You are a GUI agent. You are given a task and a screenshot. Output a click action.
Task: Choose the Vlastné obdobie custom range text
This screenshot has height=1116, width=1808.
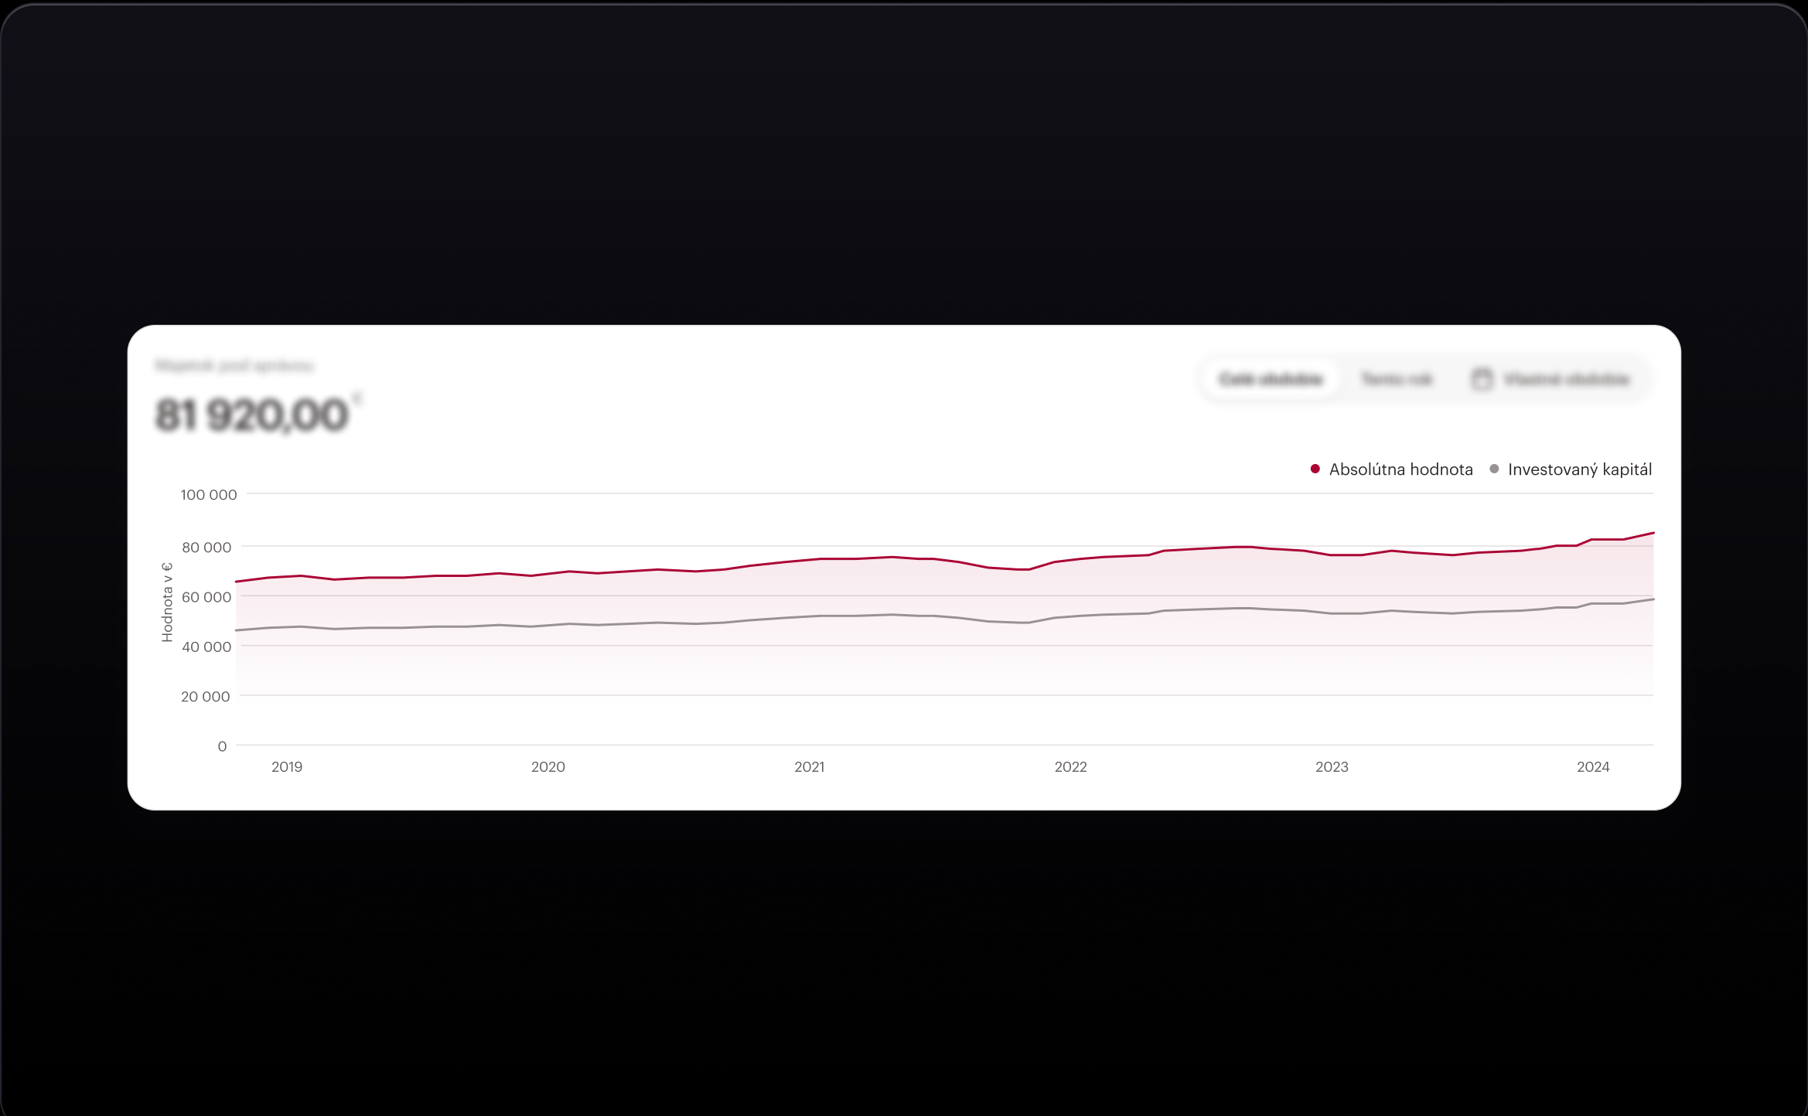coord(1566,379)
